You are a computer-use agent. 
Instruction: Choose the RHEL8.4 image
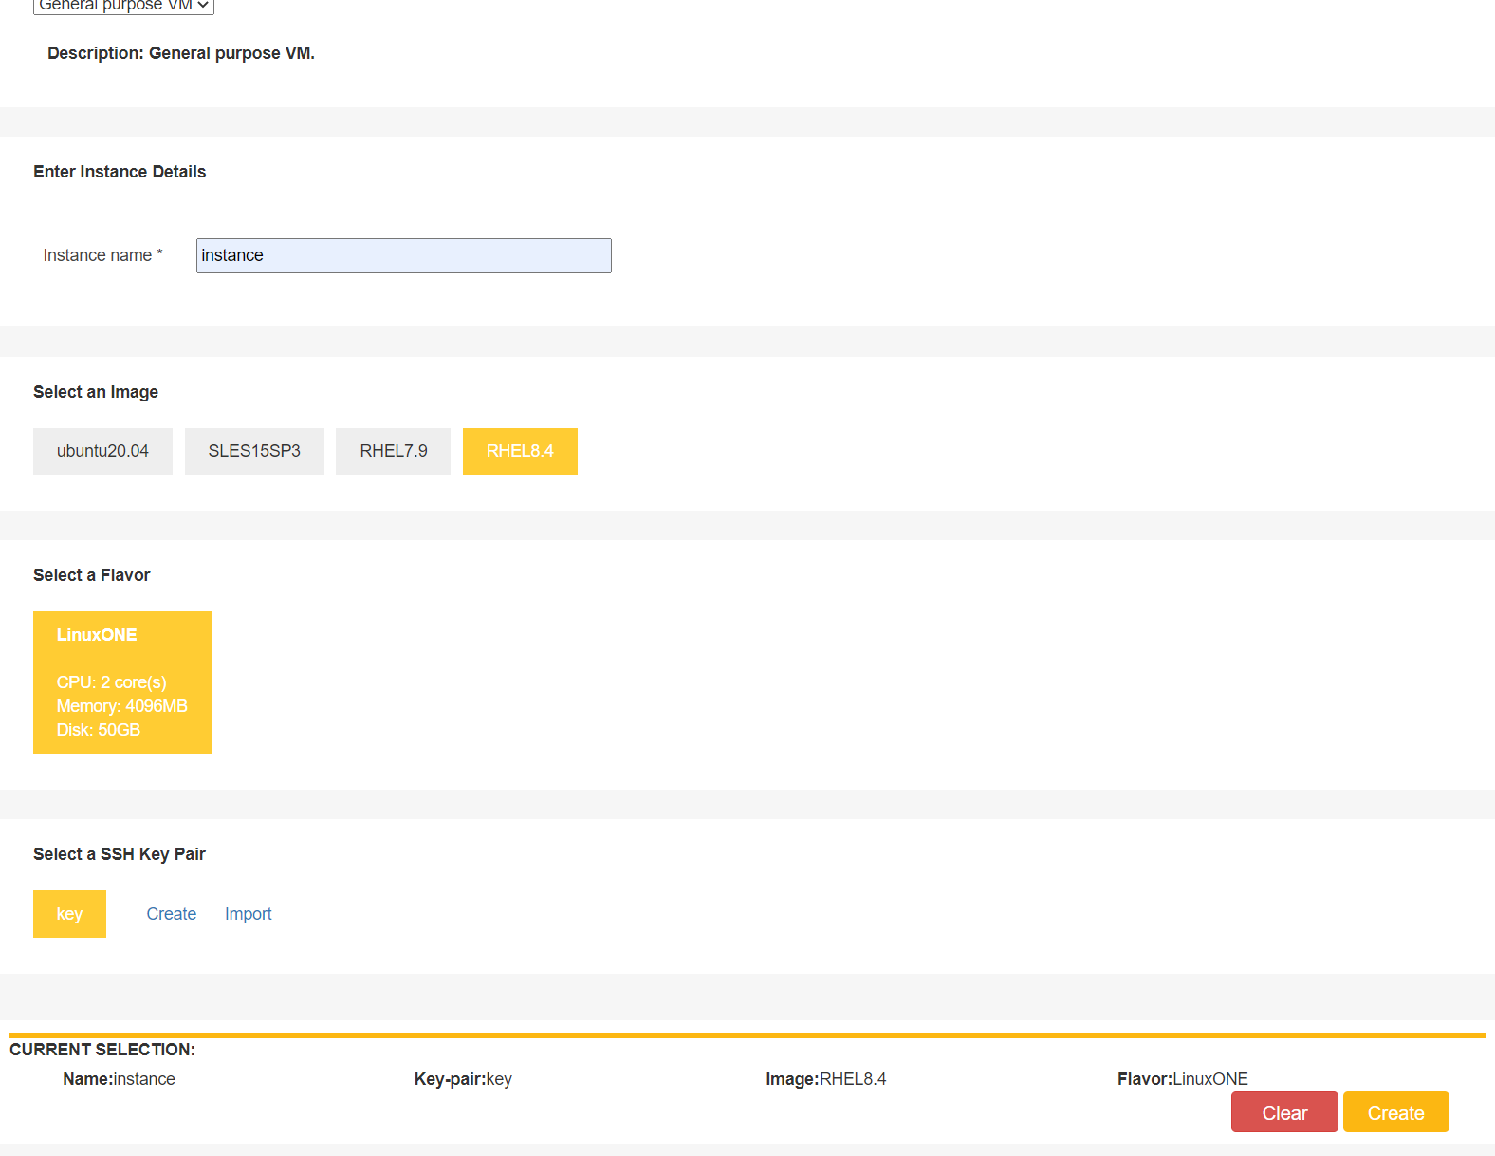(520, 451)
